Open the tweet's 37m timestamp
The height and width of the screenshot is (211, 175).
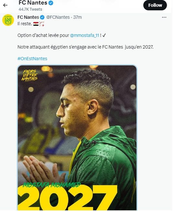[77, 17]
